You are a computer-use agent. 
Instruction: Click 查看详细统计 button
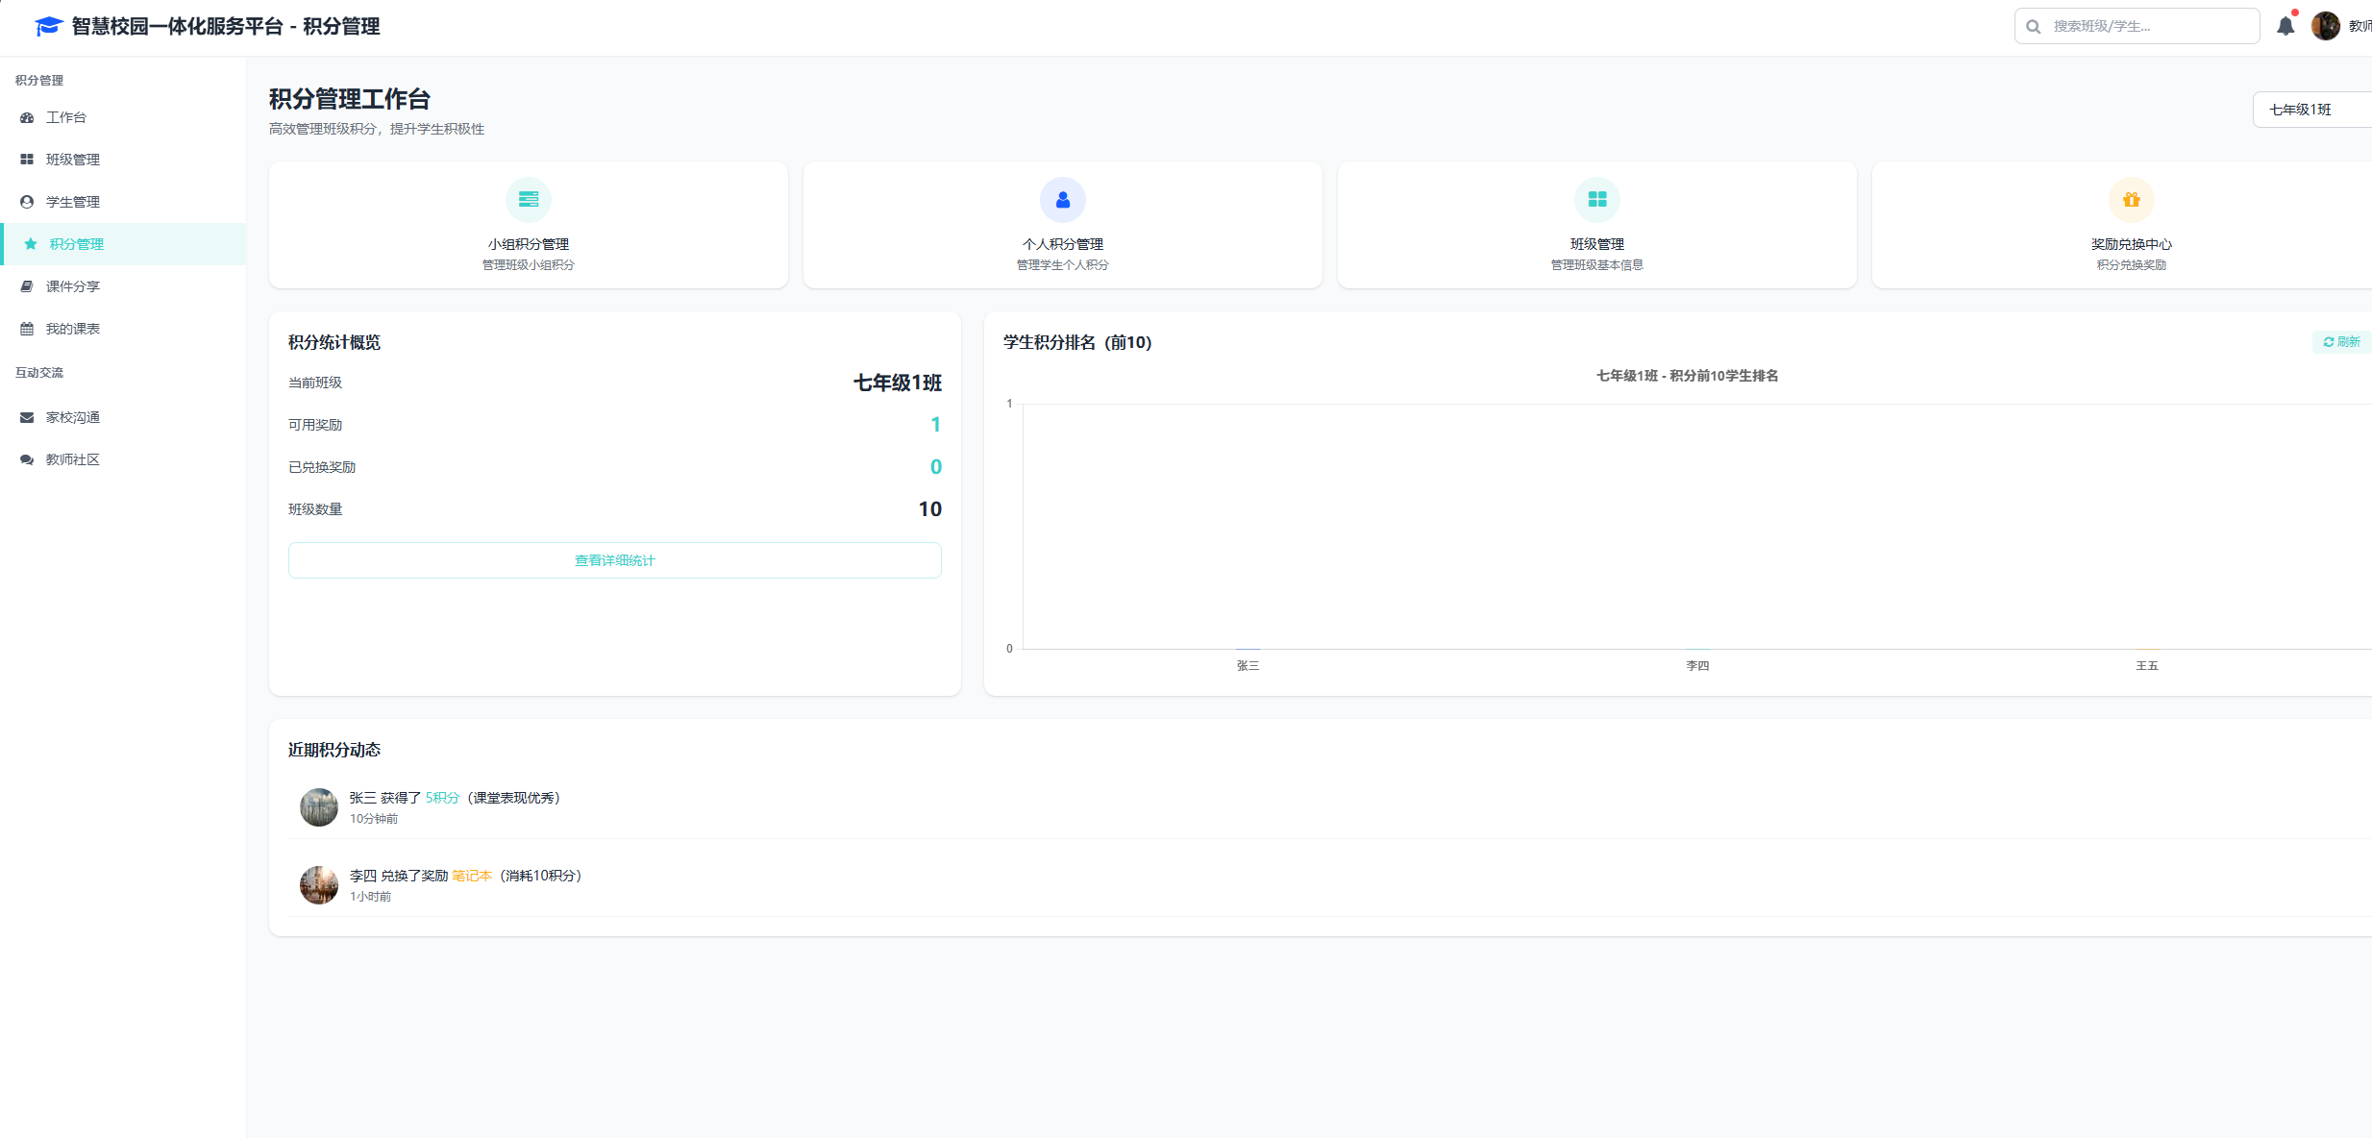pyautogui.click(x=614, y=560)
